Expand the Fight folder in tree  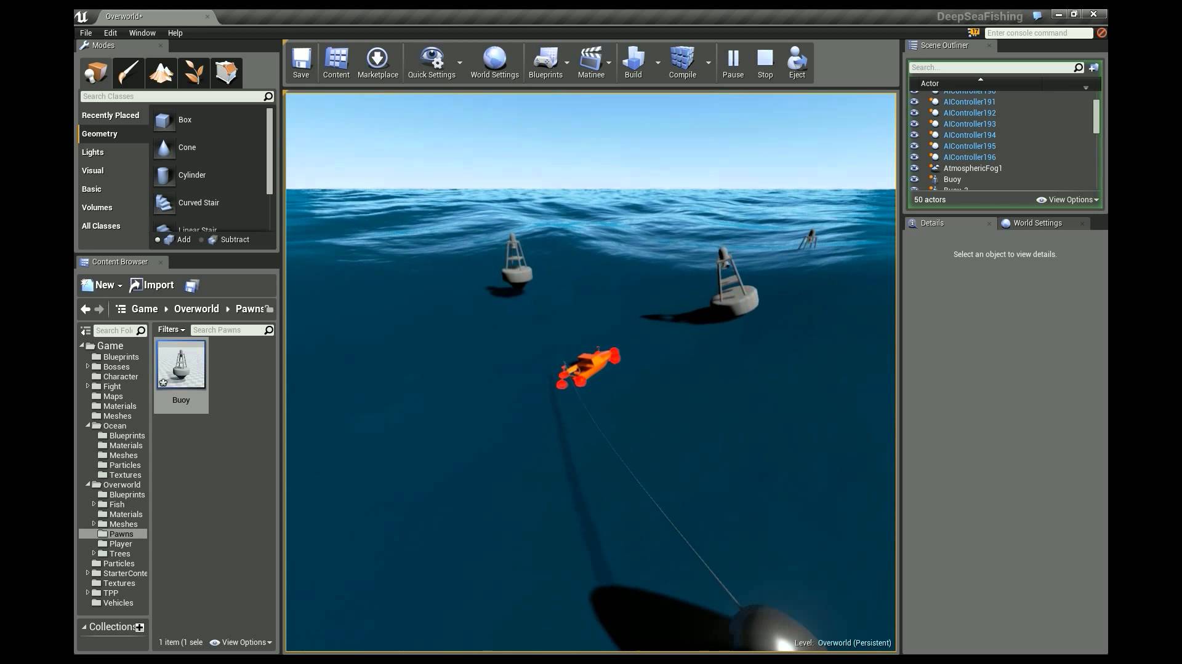(x=88, y=386)
